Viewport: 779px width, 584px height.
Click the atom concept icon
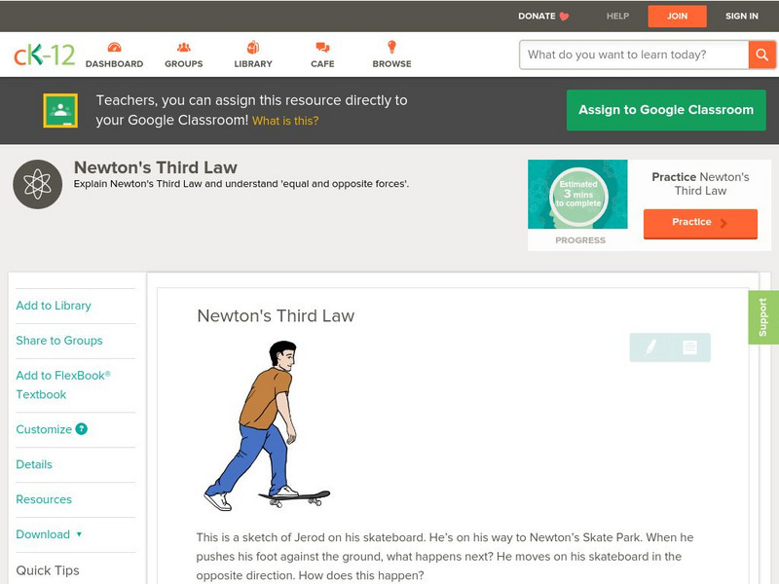click(x=37, y=184)
